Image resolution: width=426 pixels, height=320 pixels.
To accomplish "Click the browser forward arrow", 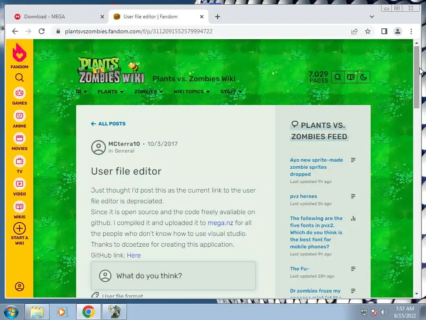I will tap(28, 31).
